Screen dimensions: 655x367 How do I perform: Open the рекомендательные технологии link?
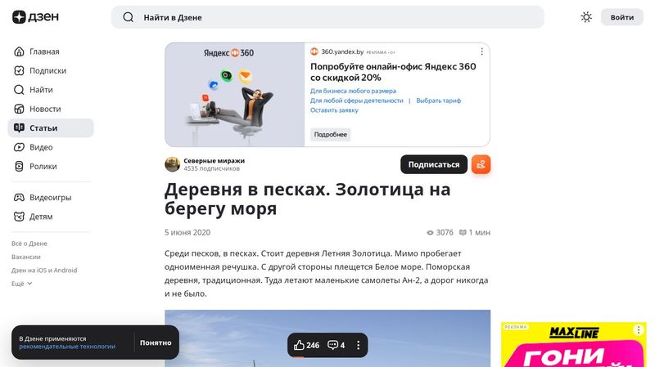(x=67, y=347)
